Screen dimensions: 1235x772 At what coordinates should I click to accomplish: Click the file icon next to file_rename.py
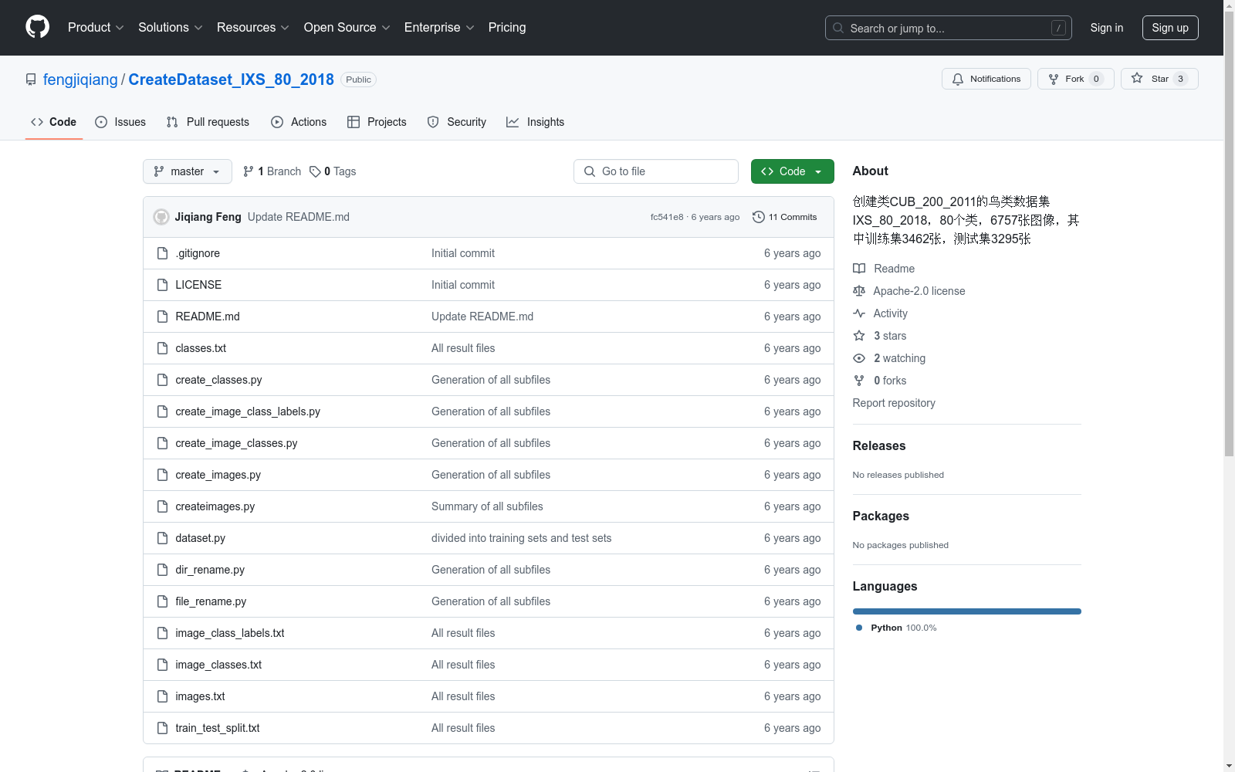tap(162, 601)
